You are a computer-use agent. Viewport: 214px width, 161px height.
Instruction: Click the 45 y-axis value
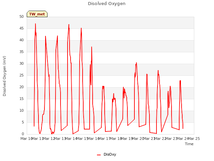[x=21, y=28]
